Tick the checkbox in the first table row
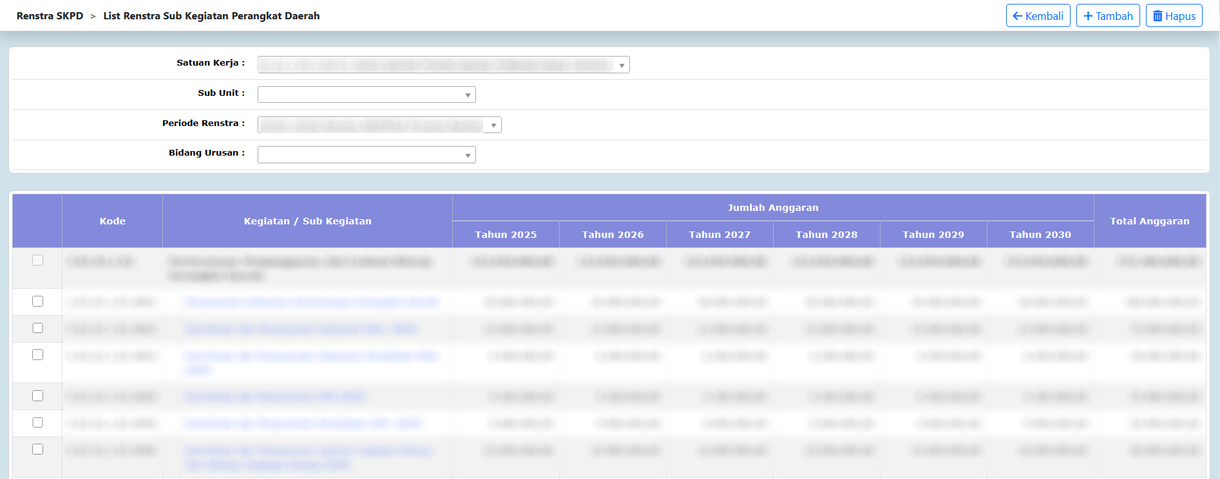The width and height of the screenshot is (1220, 479). [38, 260]
